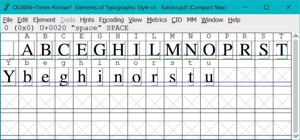This screenshot has width=300, height=140.
Task: Select the lowercase e glyph
Action: [46, 77]
